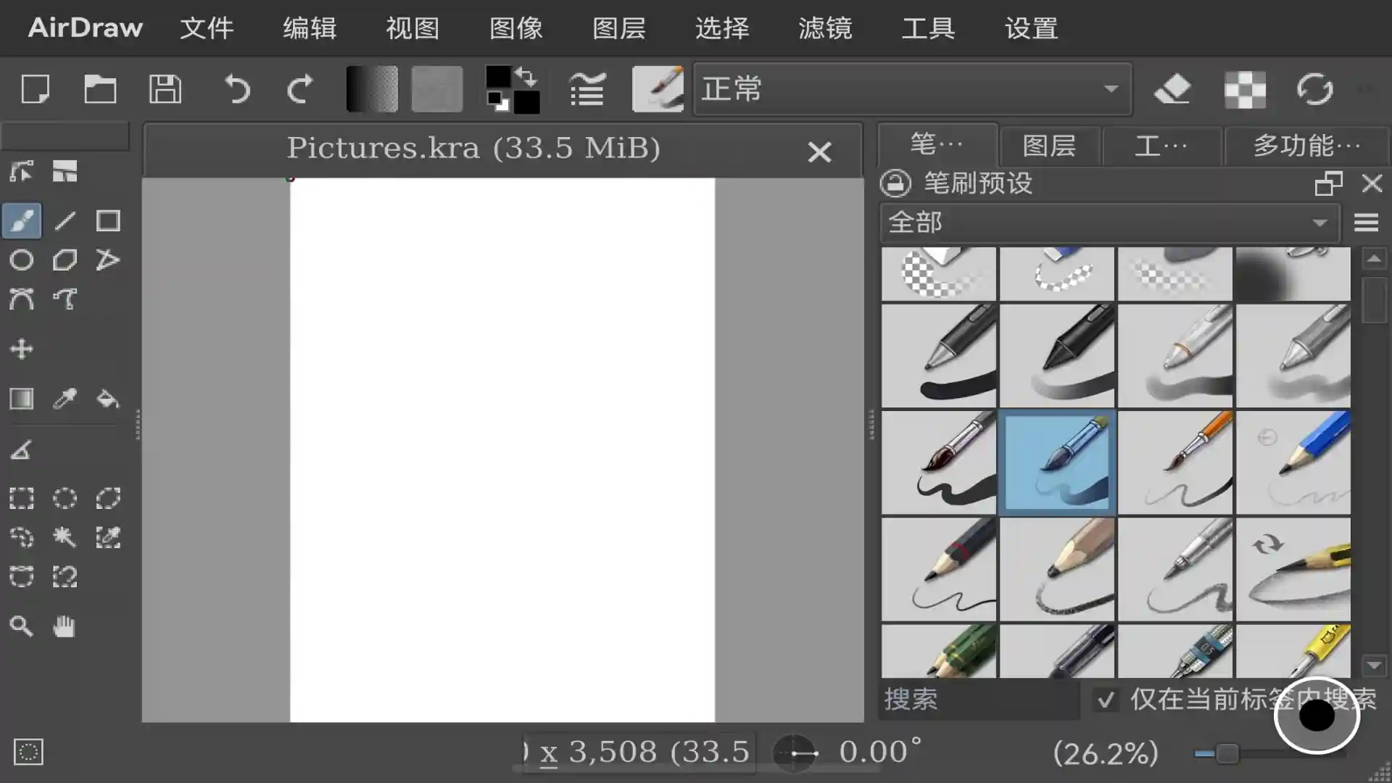This screenshot has height=783, width=1392.
Task: Open the 图层 menu
Action: 619,28
